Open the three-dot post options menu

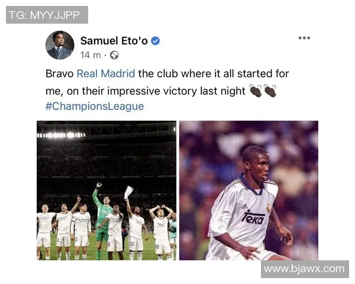point(304,38)
